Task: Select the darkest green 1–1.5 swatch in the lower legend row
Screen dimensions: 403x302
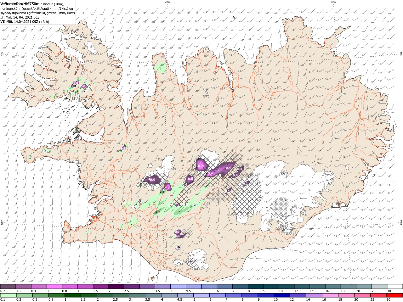Action: pos(73,295)
